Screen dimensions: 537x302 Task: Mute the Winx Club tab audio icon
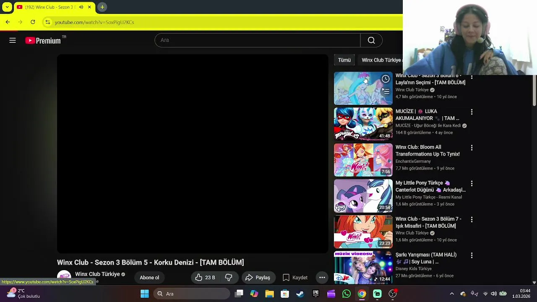[81, 7]
